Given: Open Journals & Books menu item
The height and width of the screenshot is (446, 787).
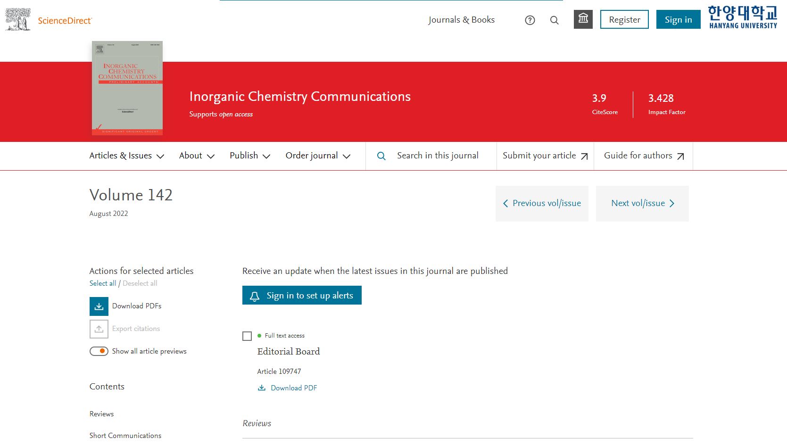Looking at the screenshot, I should [461, 20].
